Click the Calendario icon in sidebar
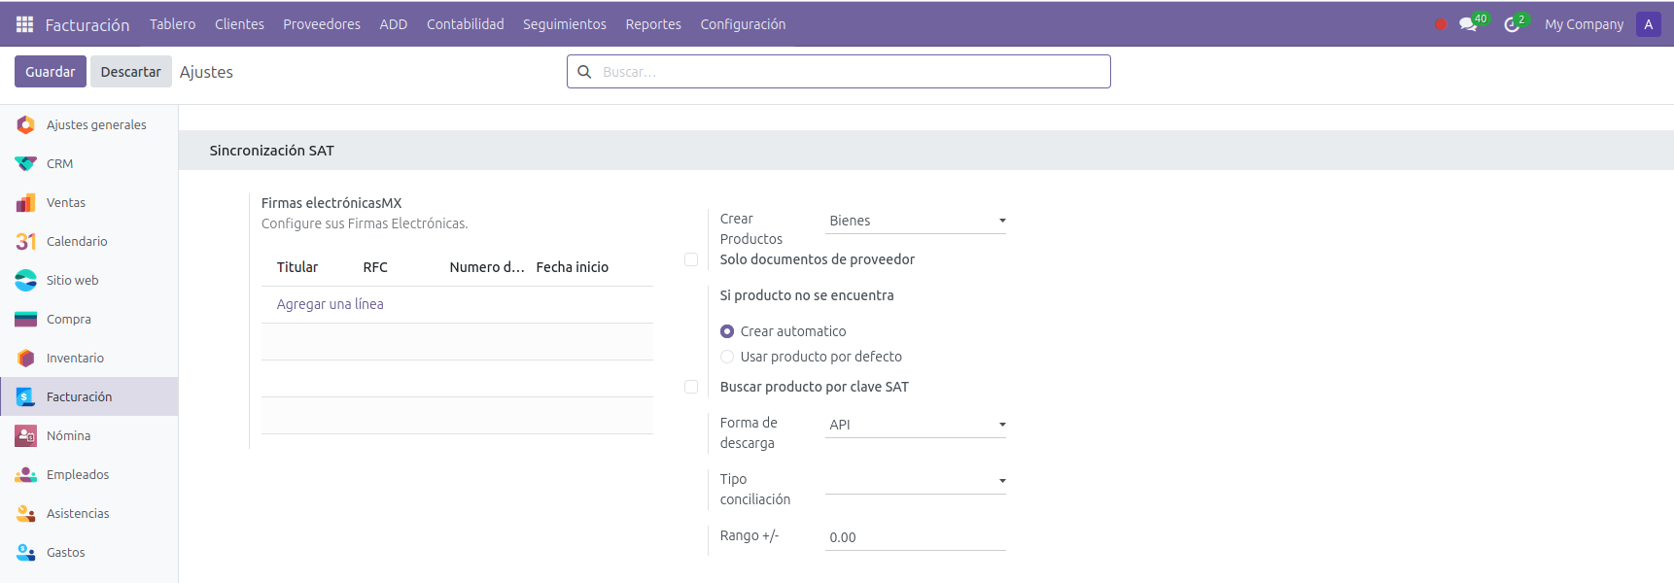This screenshot has height=583, width=1674. click(x=26, y=241)
